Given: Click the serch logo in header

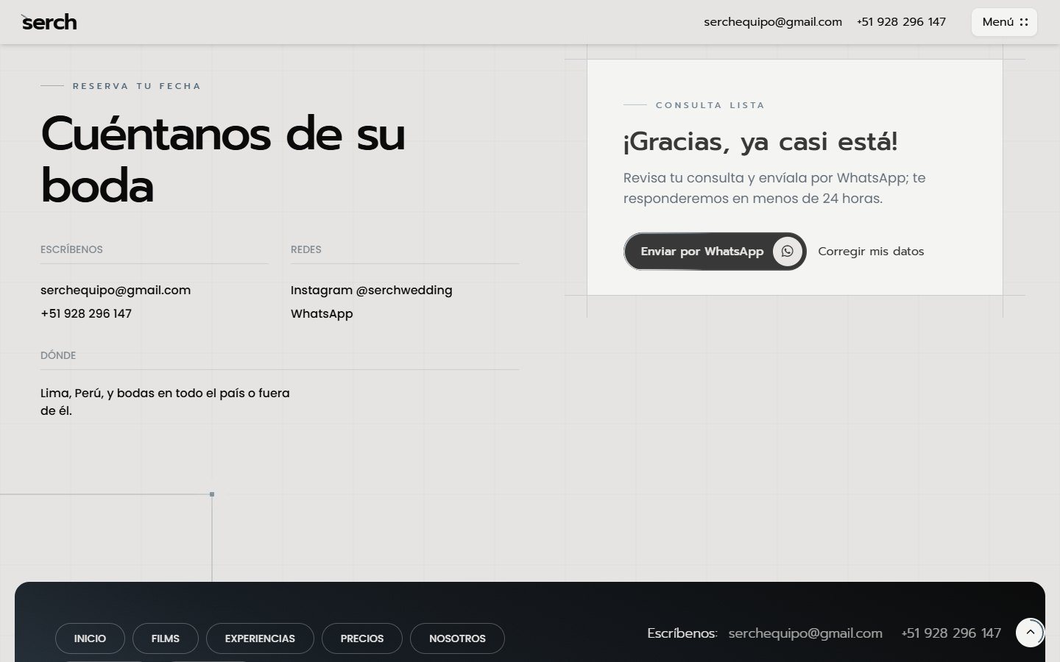Looking at the screenshot, I should [x=49, y=22].
